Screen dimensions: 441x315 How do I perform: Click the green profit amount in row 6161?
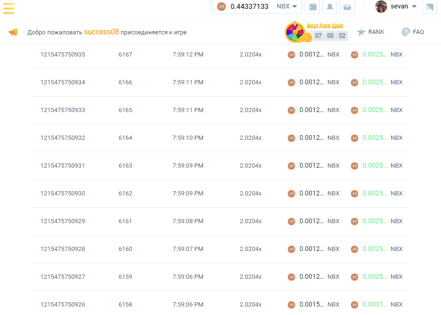pyautogui.click(x=375, y=221)
